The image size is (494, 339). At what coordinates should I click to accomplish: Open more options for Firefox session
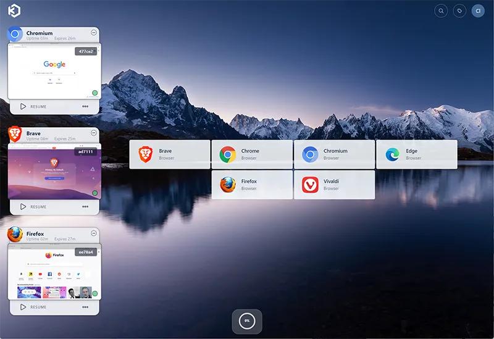point(85,307)
